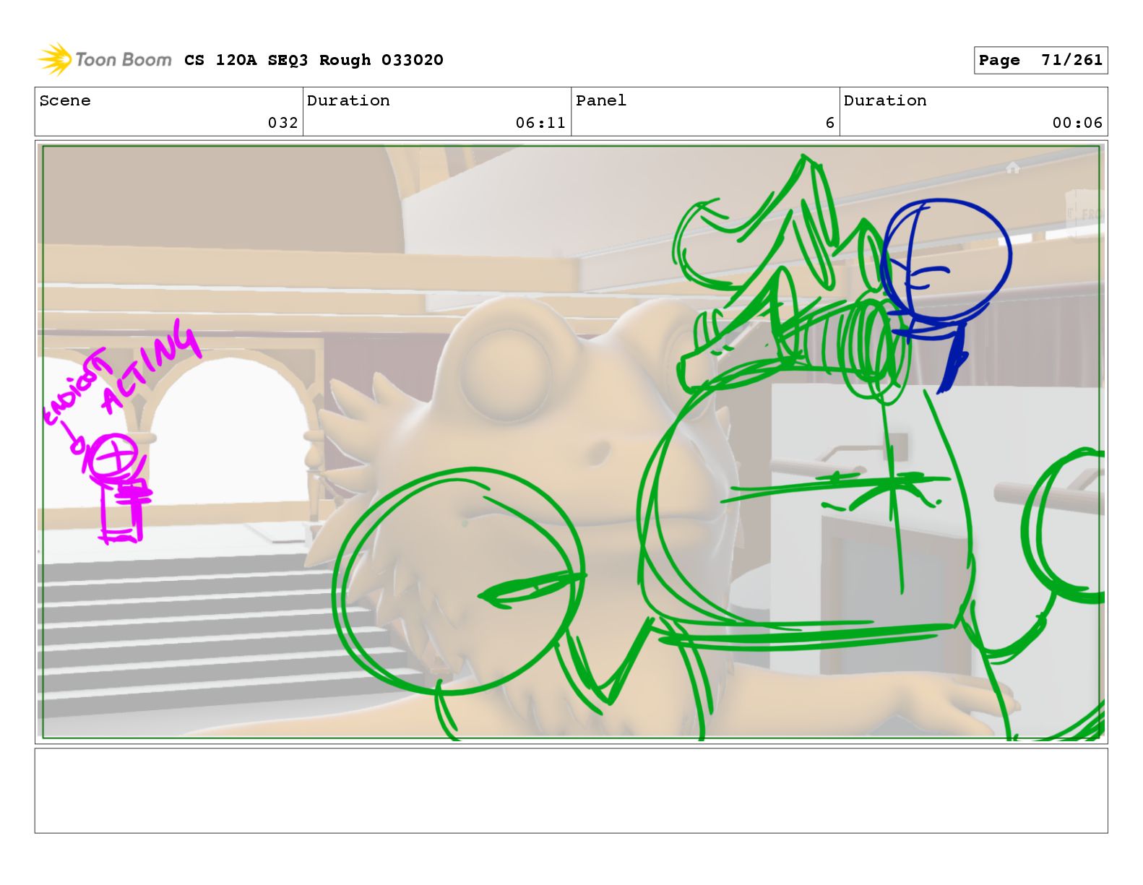The image size is (1143, 885).
Task: Click the 'Panel' header label
Action: pos(601,100)
